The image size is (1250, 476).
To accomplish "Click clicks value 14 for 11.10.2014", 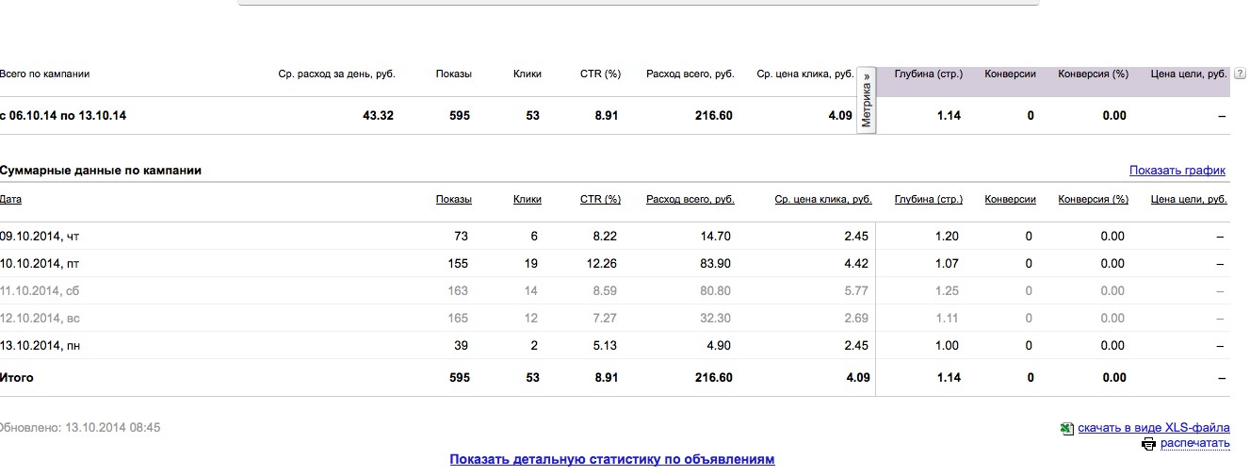I will 531,291.
